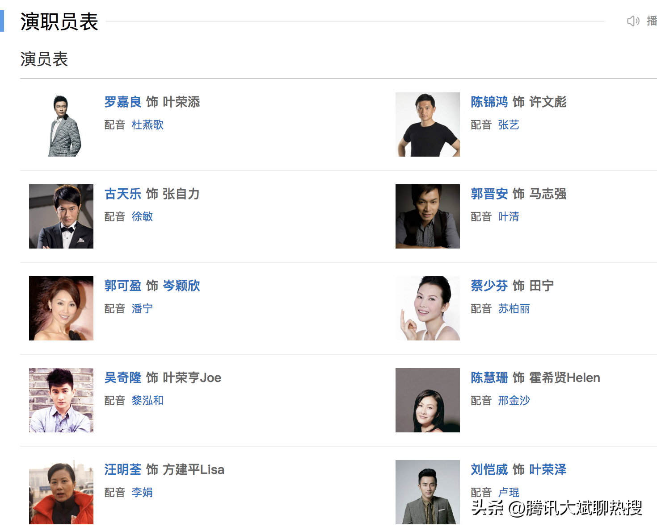Click the speaker icon to play audio
Screen dimensions: 657x531
(633, 21)
